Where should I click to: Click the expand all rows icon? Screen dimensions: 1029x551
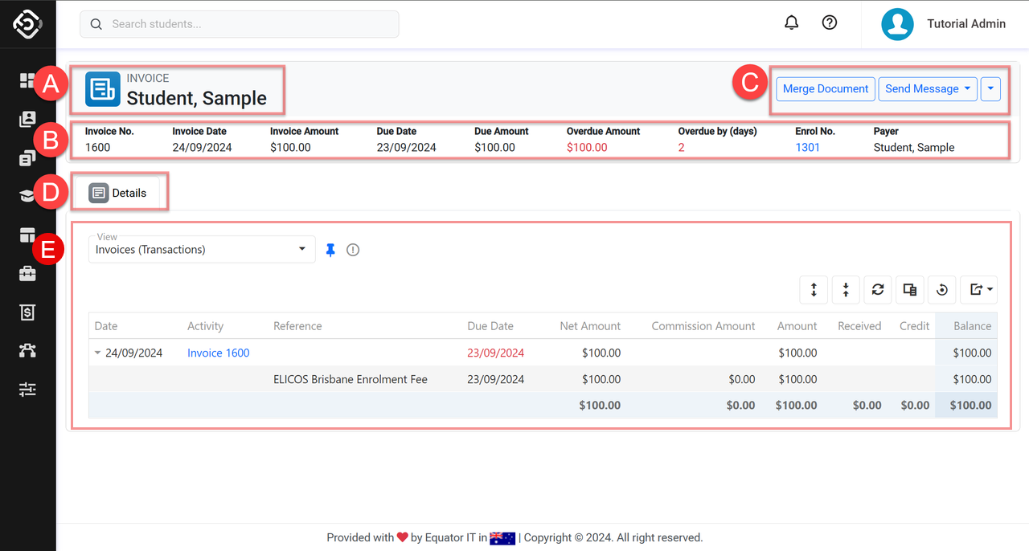pyautogui.click(x=814, y=290)
